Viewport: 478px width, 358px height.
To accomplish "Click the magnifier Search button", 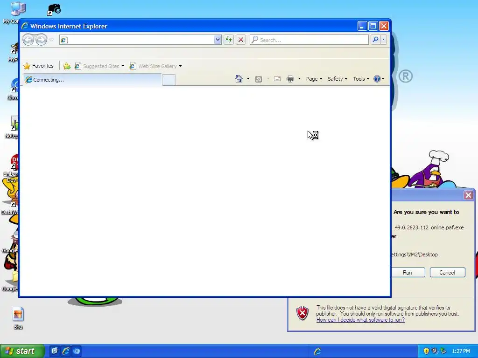I will (x=376, y=40).
